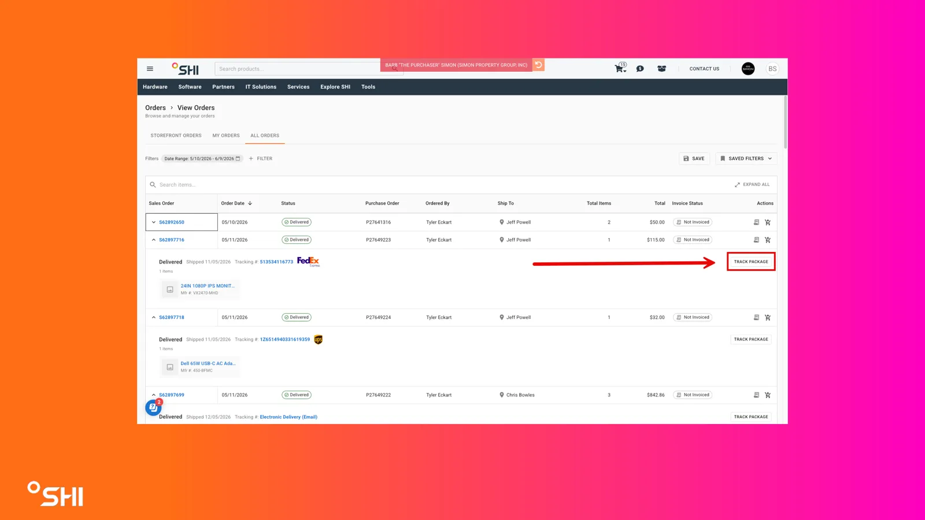The width and height of the screenshot is (925, 520).
Task: Expand order row S62892650
Action: (154, 222)
